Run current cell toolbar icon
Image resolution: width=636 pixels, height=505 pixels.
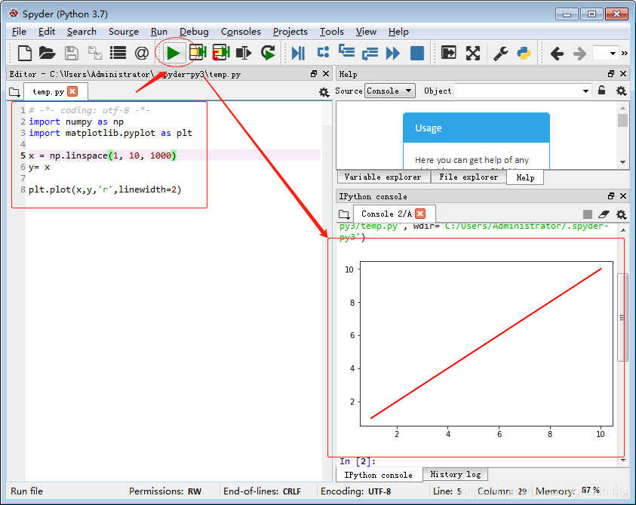point(198,53)
